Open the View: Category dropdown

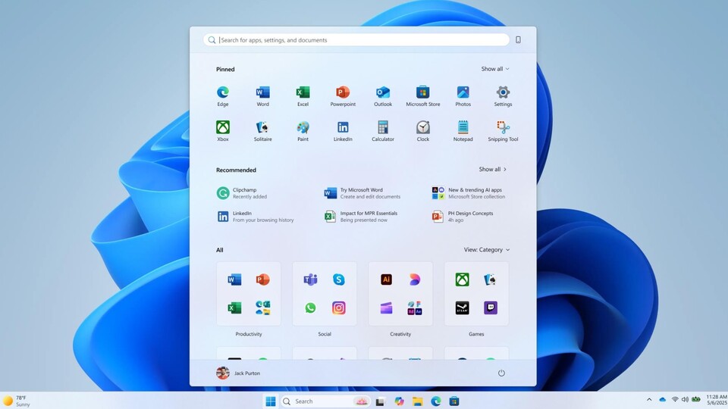point(486,250)
